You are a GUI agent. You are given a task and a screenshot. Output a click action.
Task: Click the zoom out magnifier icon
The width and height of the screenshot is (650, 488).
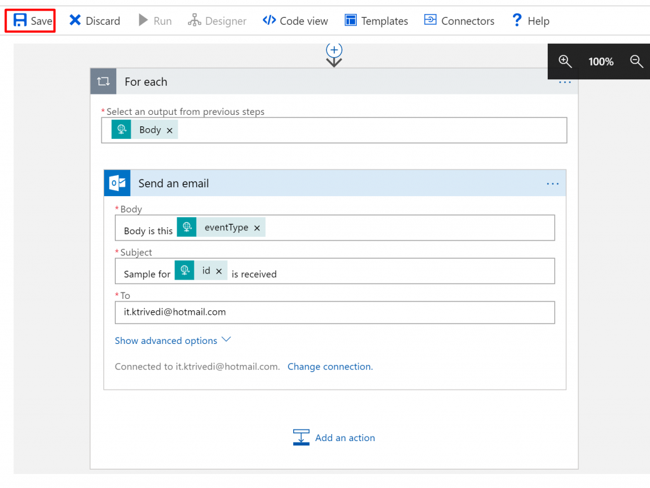[x=636, y=62]
